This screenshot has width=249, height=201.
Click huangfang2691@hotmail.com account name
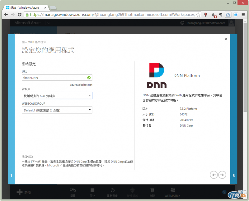[206, 23]
